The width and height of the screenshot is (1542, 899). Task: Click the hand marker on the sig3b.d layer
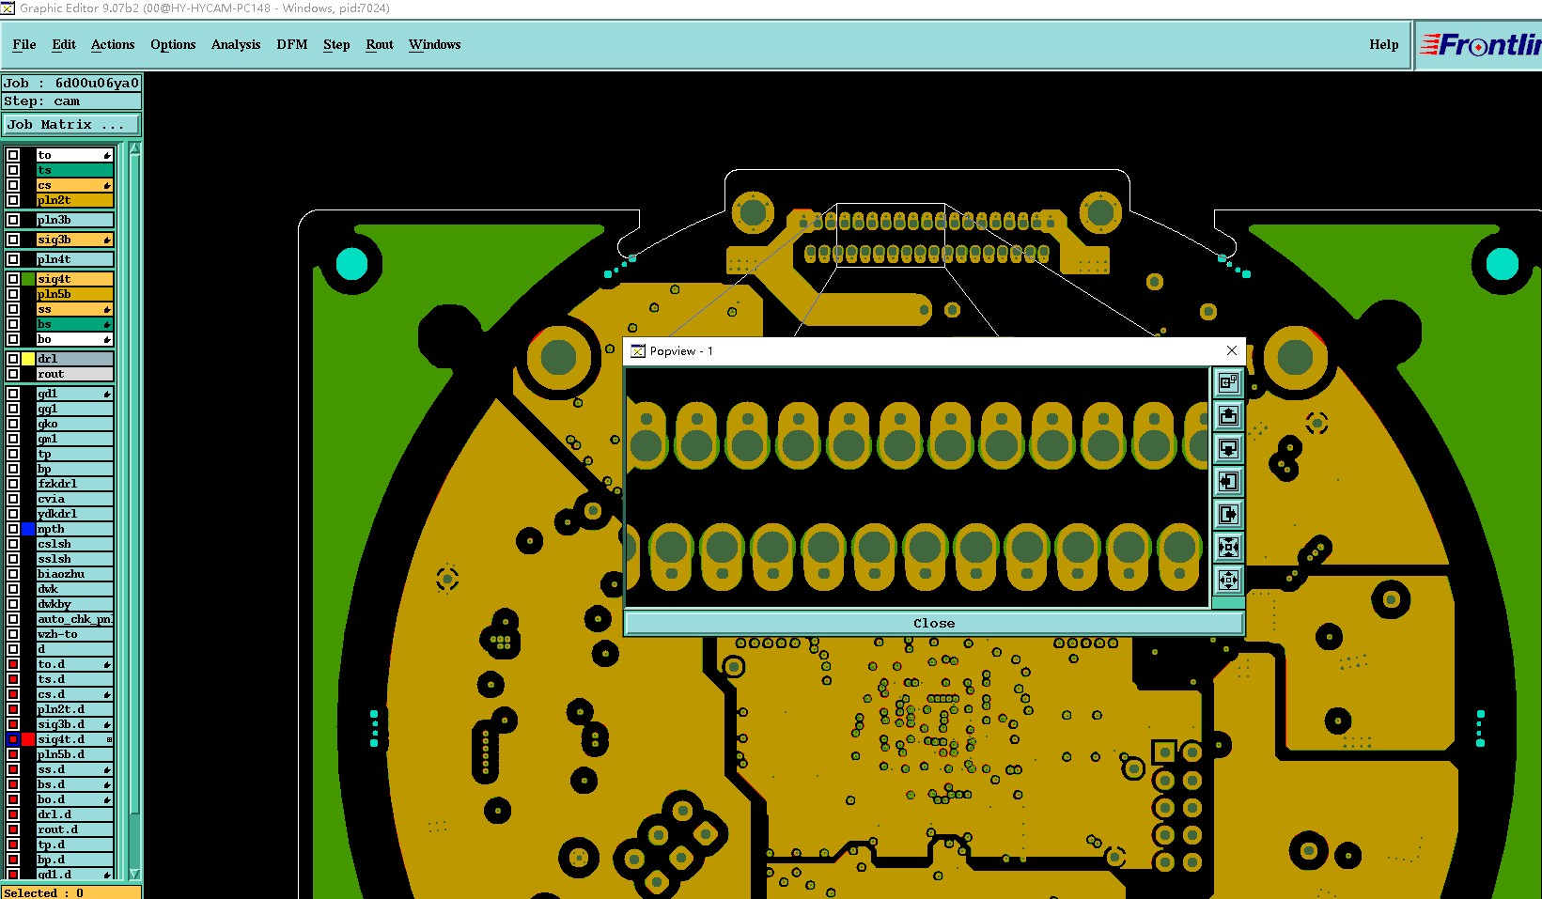tap(107, 725)
